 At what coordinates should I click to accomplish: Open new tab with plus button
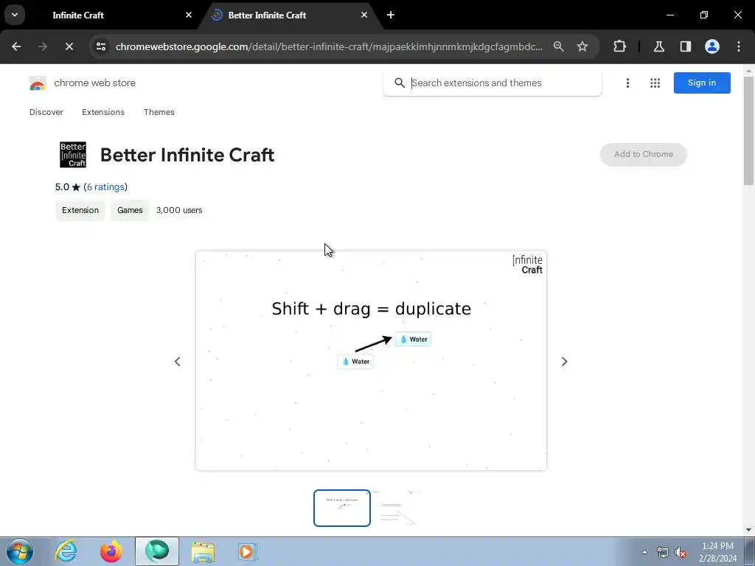(391, 15)
